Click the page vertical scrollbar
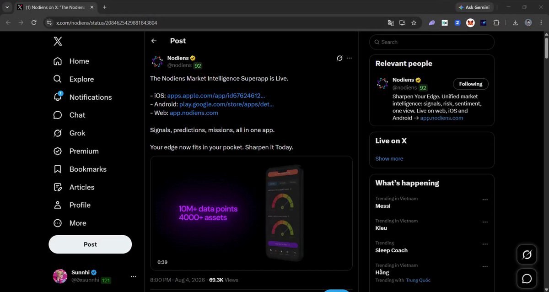This screenshot has width=549, height=292. click(x=546, y=48)
